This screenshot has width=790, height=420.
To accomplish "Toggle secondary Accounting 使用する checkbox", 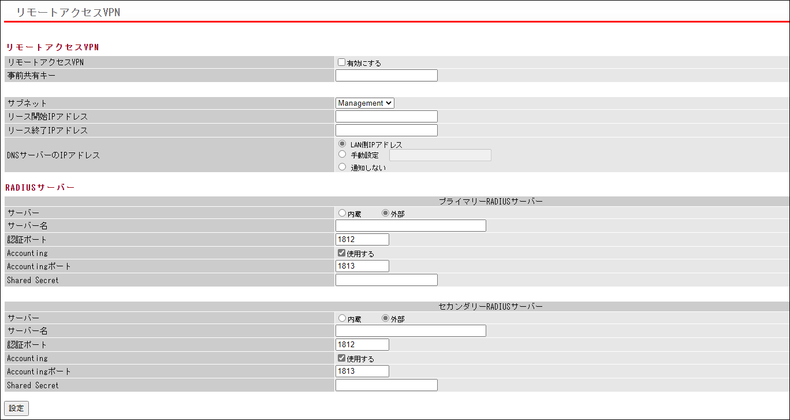I will click(x=341, y=358).
